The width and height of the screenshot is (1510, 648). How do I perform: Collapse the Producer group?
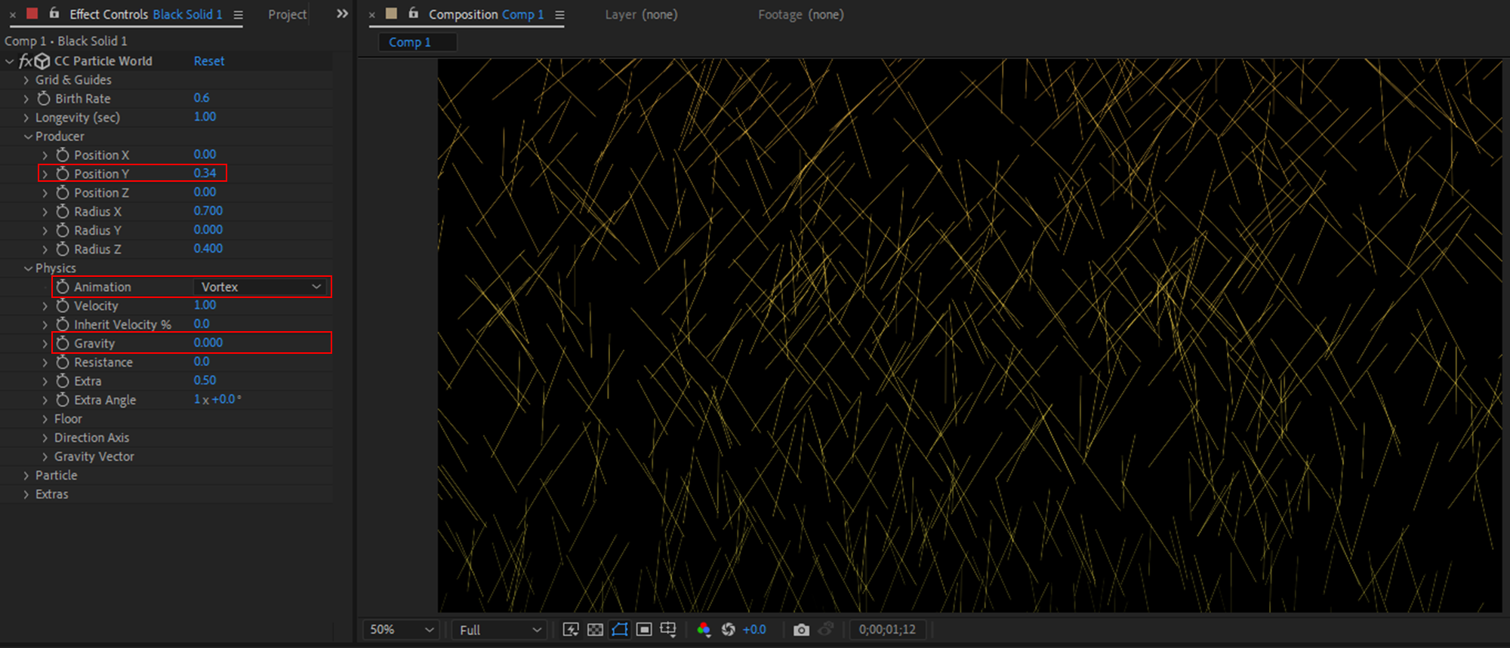(x=28, y=137)
